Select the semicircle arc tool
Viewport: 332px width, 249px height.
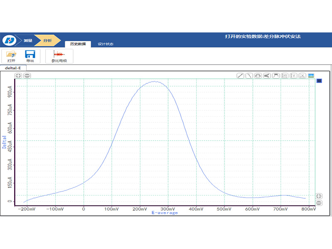click(x=258, y=76)
